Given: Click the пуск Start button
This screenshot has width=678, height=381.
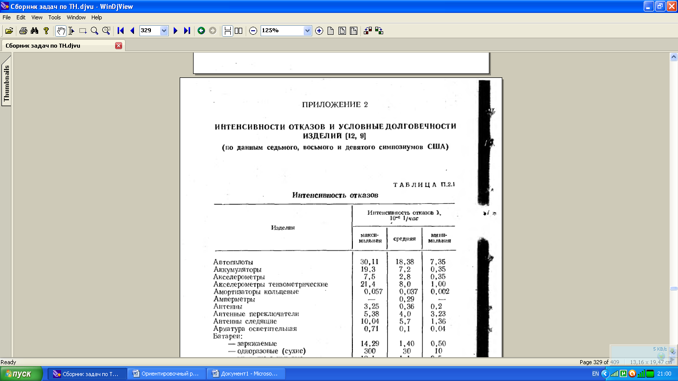Looking at the screenshot, I should 22,374.
